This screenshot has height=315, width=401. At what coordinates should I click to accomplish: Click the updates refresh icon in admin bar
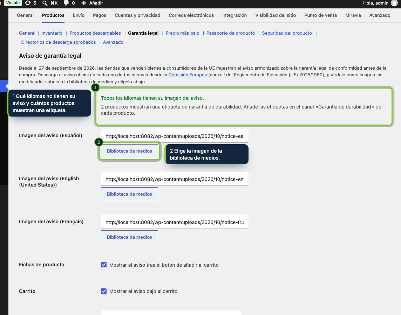(x=28, y=3)
